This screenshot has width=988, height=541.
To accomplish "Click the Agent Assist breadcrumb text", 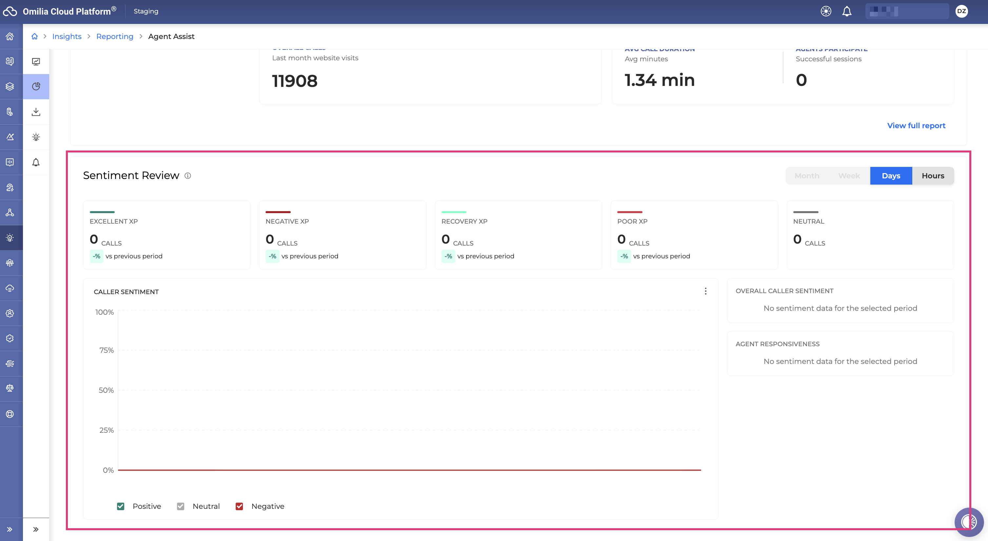I will 171,36.
